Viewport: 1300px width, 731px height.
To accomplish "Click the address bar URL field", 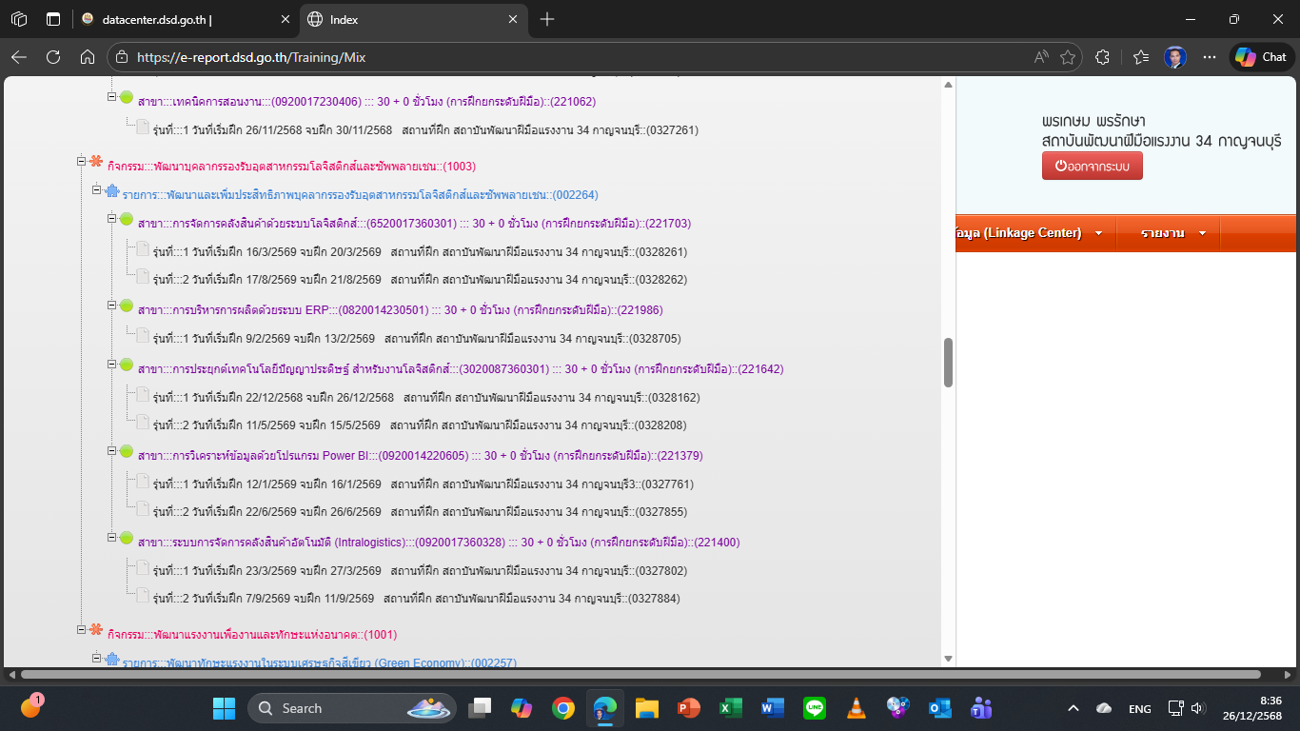I will tap(571, 57).
